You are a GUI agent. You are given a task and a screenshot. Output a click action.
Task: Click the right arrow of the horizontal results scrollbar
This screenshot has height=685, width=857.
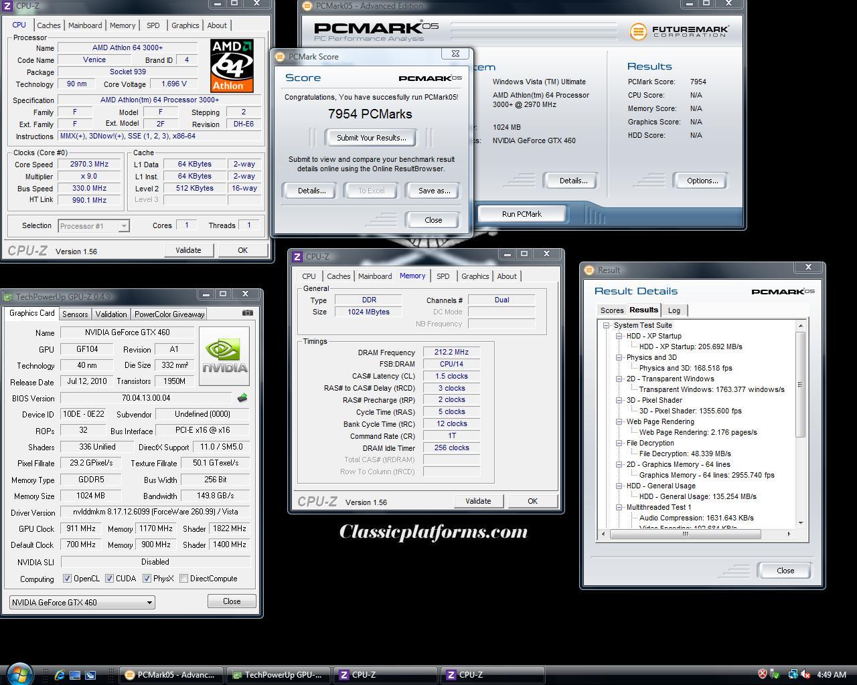[x=789, y=534]
